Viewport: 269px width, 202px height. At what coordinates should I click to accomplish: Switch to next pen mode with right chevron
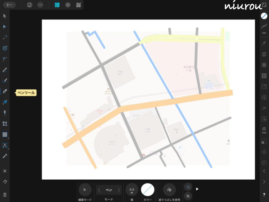pos(119,190)
